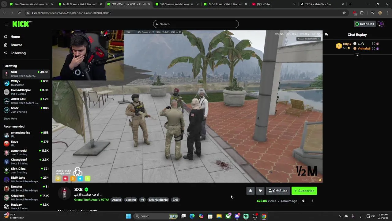Open Haddzy recommended channel

(x=26, y=206)
